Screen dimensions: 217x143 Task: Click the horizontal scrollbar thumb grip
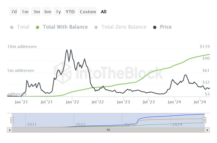click(108, 130)
